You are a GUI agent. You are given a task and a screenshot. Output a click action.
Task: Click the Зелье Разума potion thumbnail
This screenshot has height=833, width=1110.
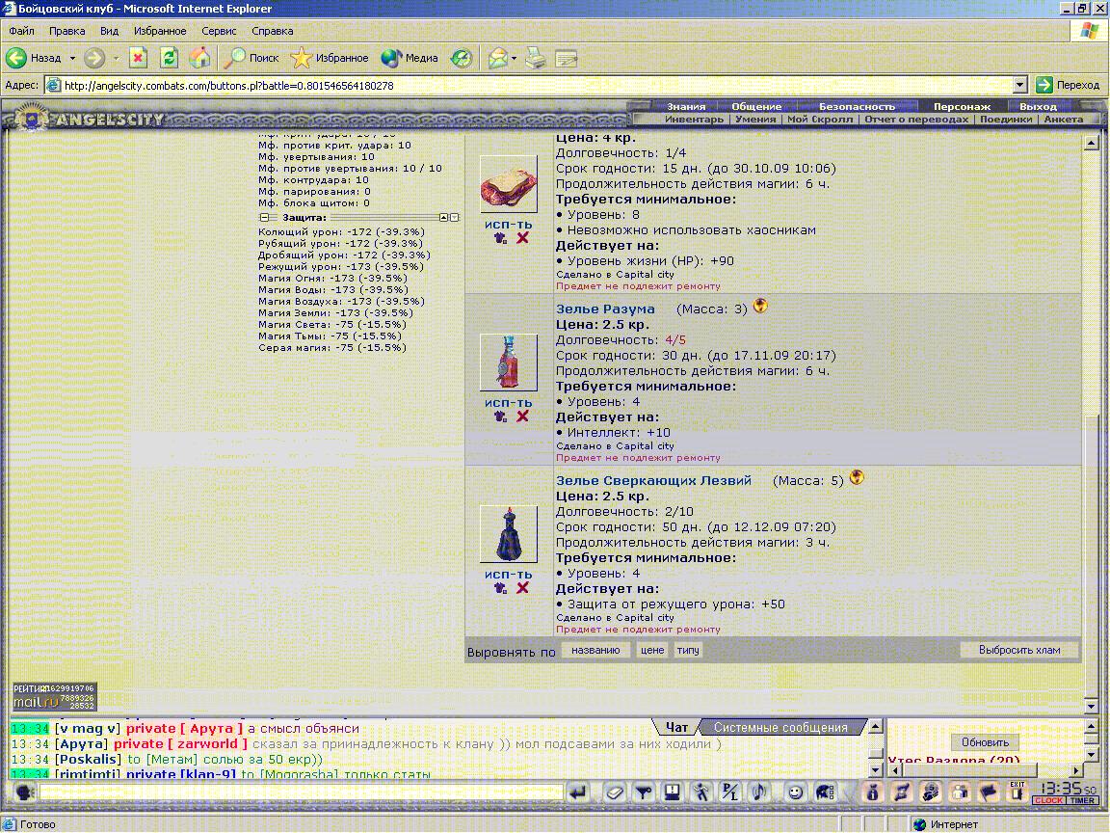click(x=509, y=363)
